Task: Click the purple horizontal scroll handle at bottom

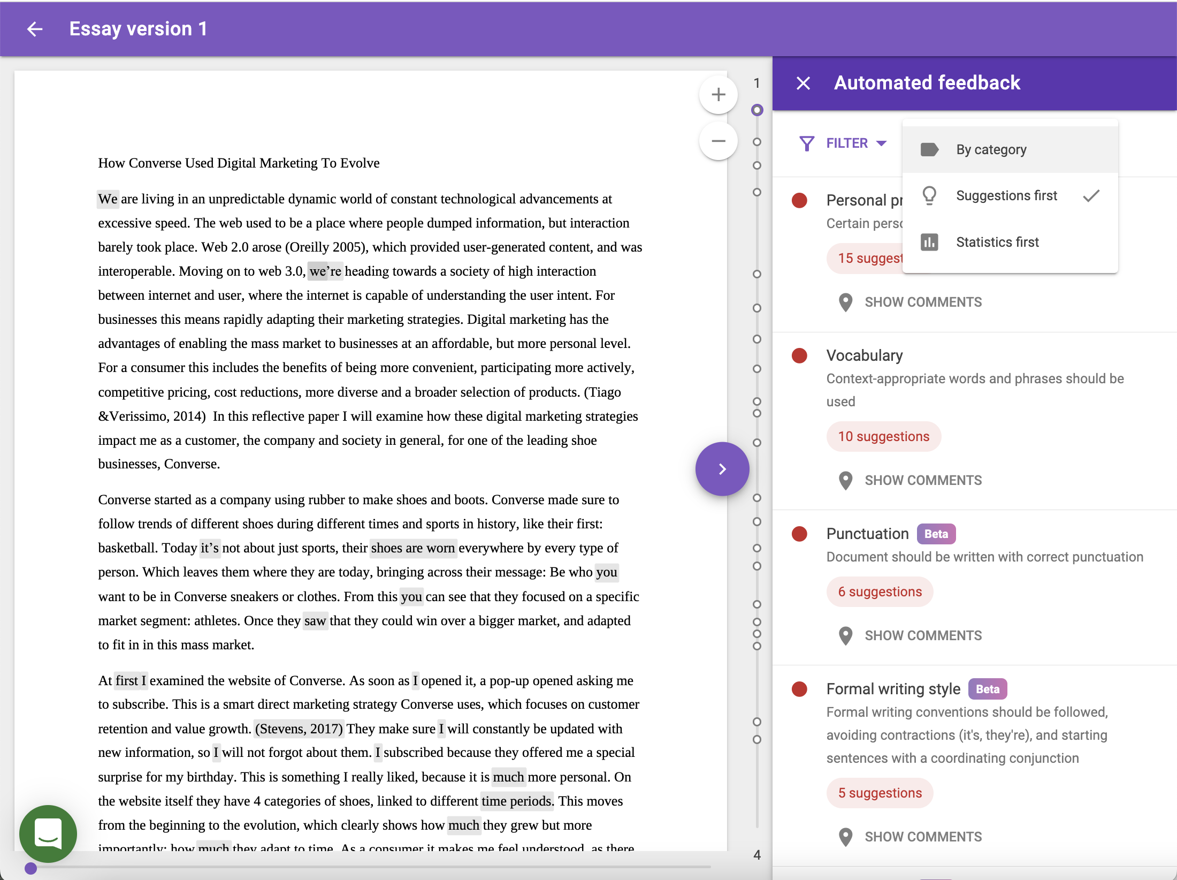Action: point(31,868)
